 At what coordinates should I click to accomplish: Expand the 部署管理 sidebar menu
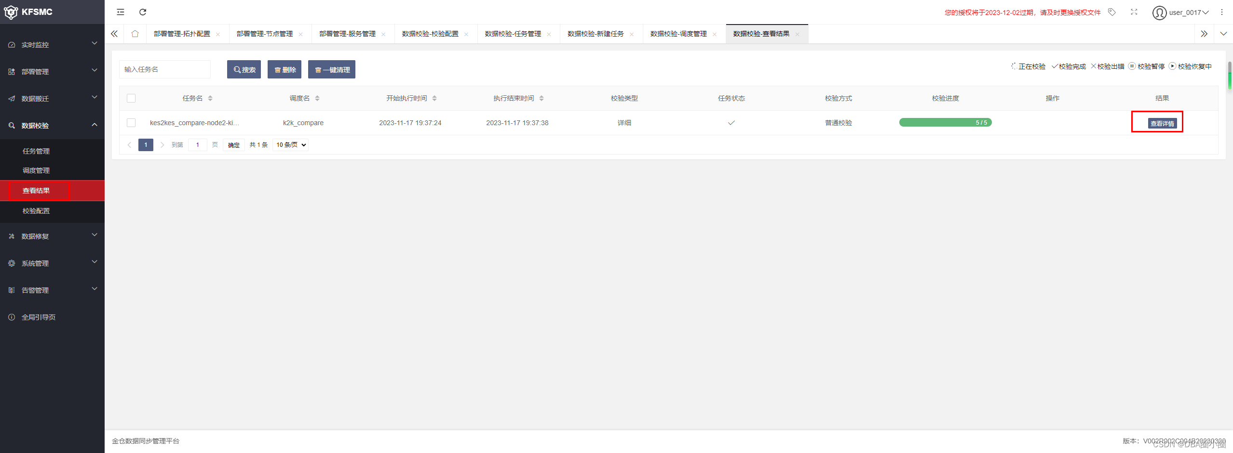point(52,71)
